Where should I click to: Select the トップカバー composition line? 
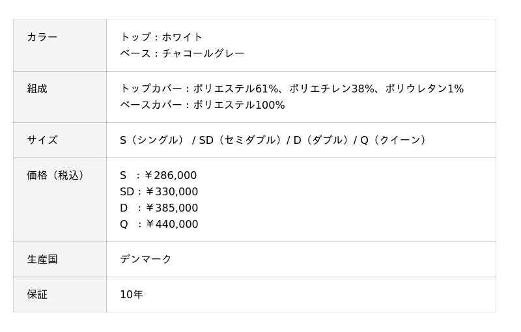tap(292, 89)
